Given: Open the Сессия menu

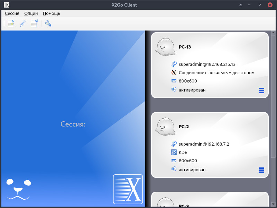Looking at the screenshot, I should tap(12, 14).
